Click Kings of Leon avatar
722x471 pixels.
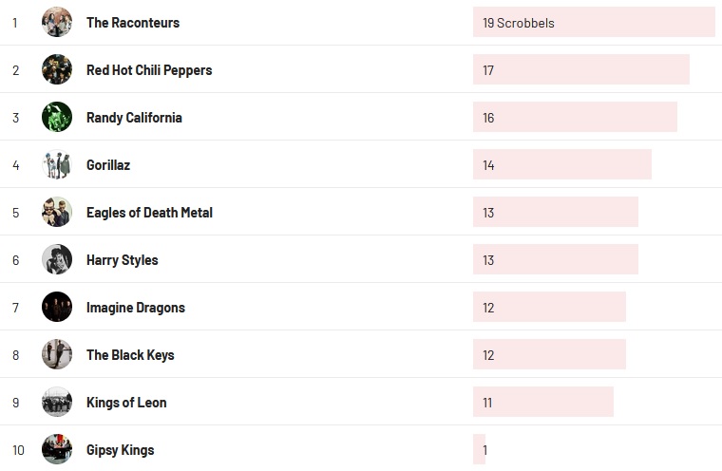click(x=57, y=402)
